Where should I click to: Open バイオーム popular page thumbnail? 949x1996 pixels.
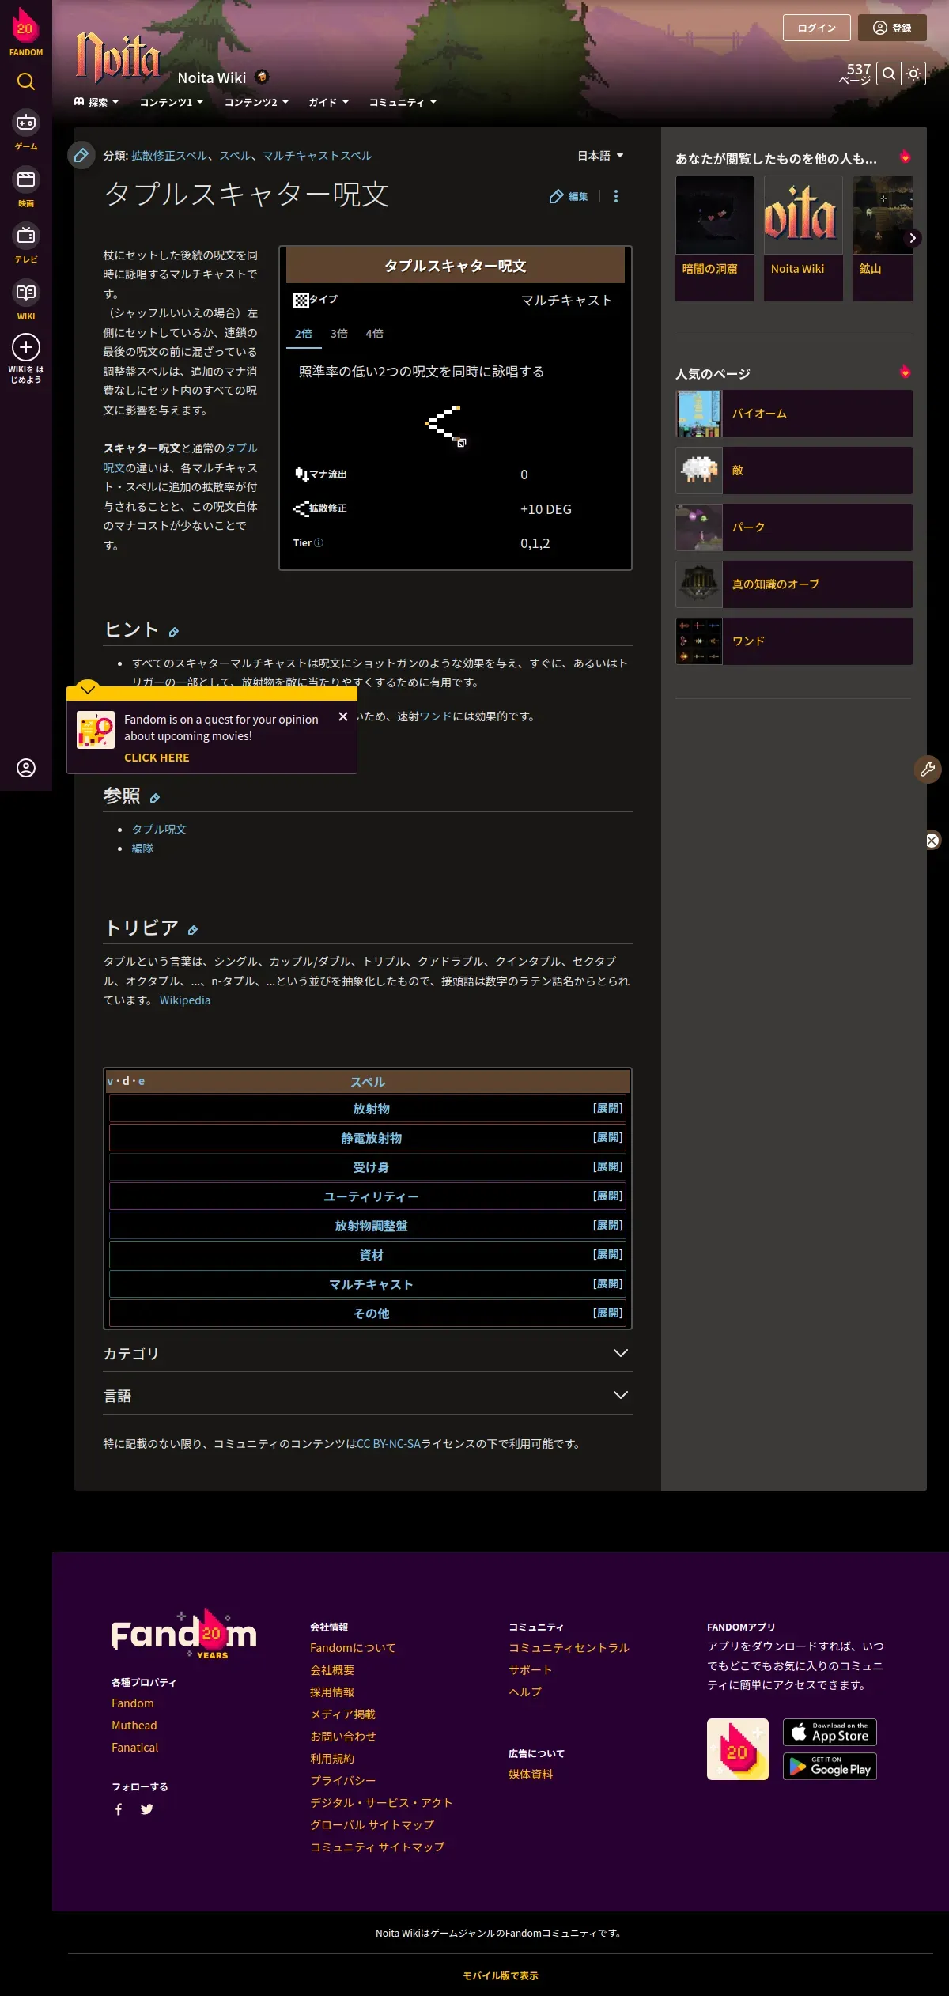tap(699, 414)
